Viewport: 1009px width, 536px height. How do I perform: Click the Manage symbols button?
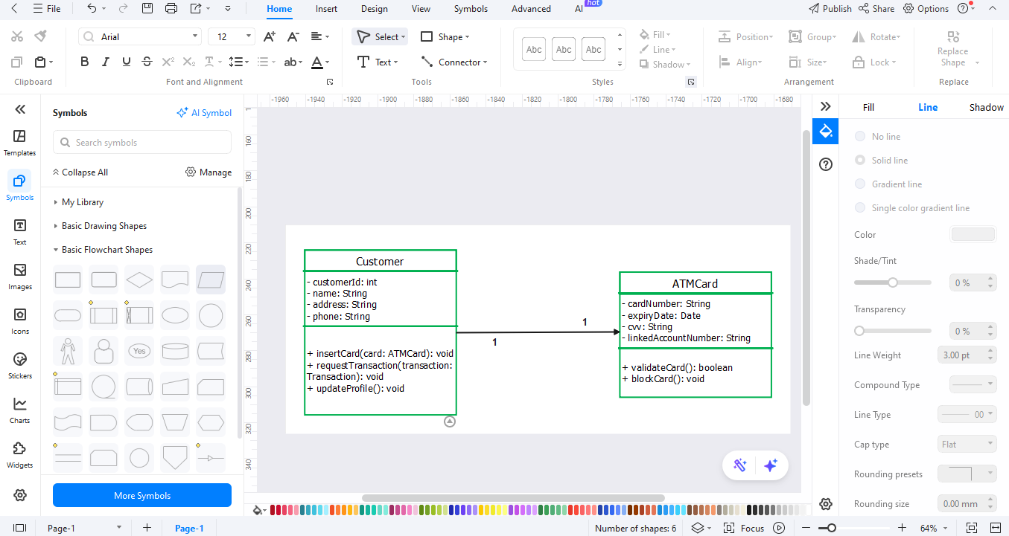(x=209, y=172)
